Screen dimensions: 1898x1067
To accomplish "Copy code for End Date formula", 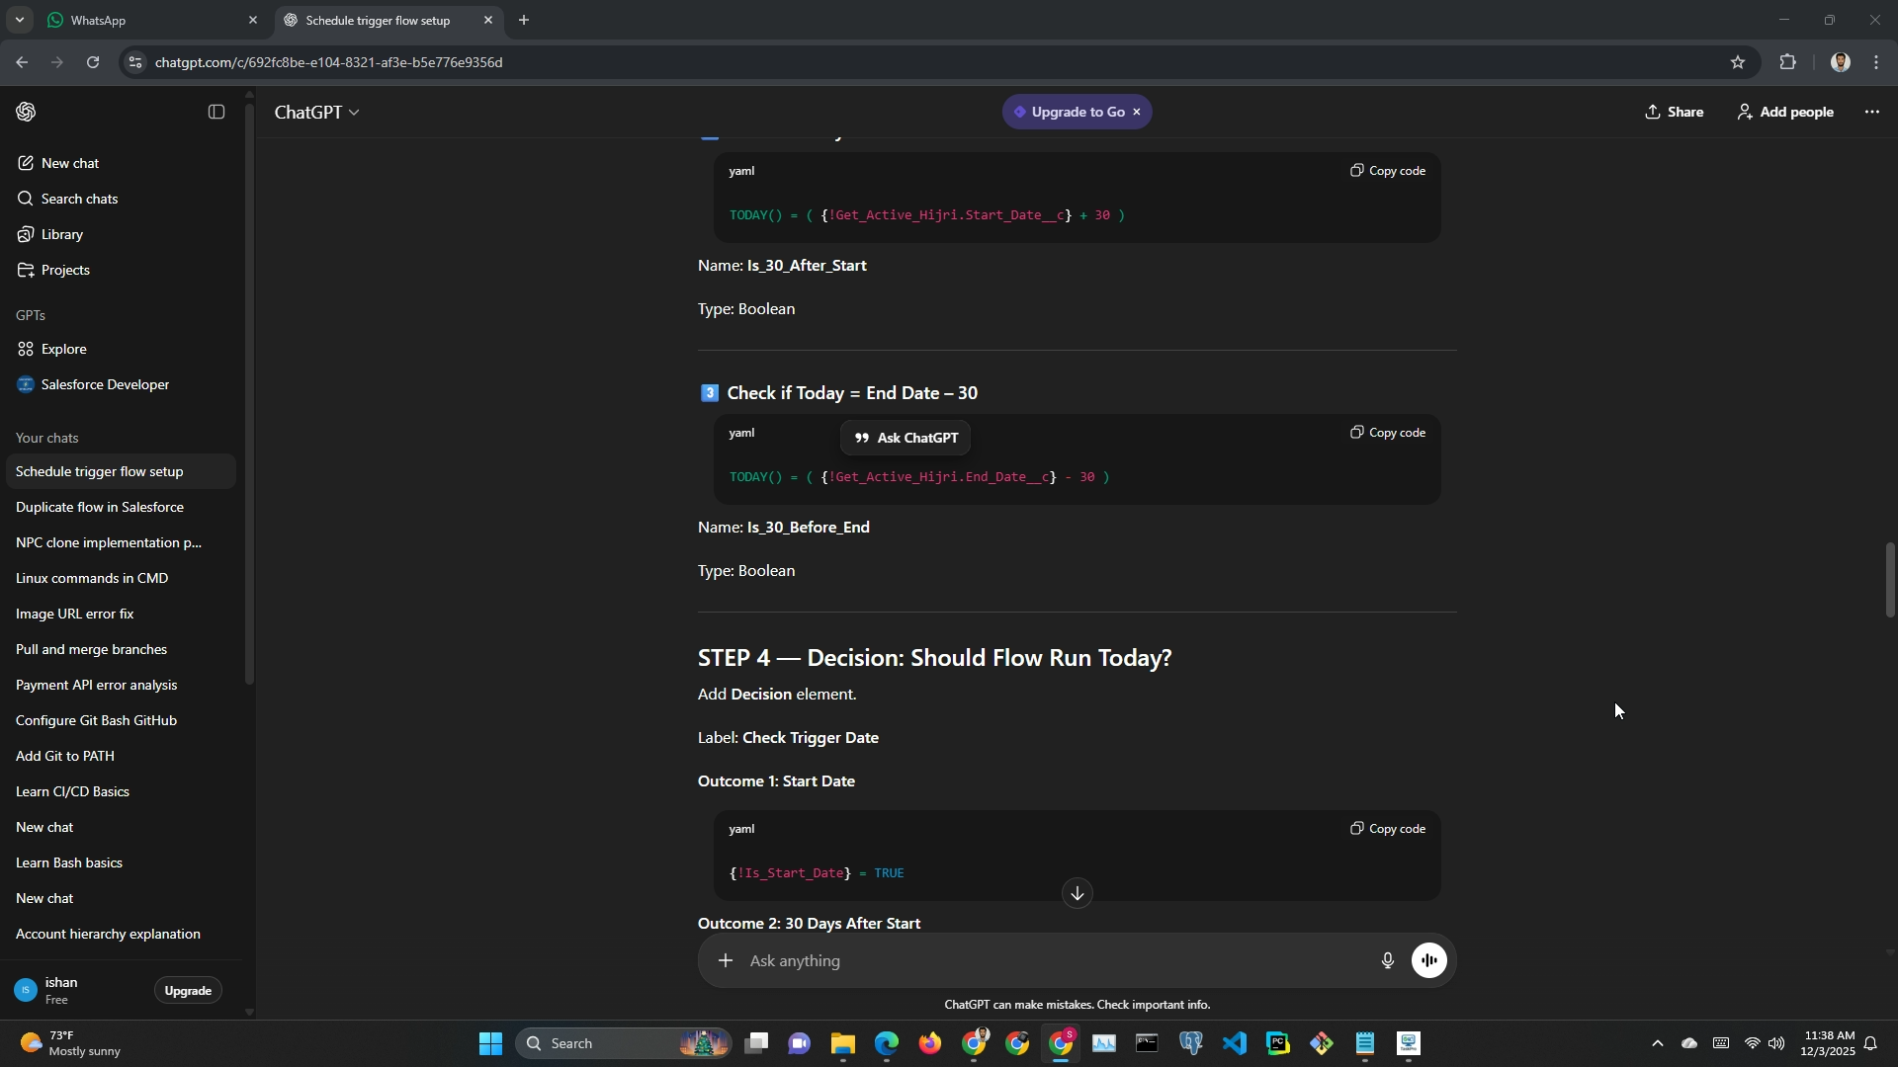I will pyautogui.click(x=1389, y=433).
